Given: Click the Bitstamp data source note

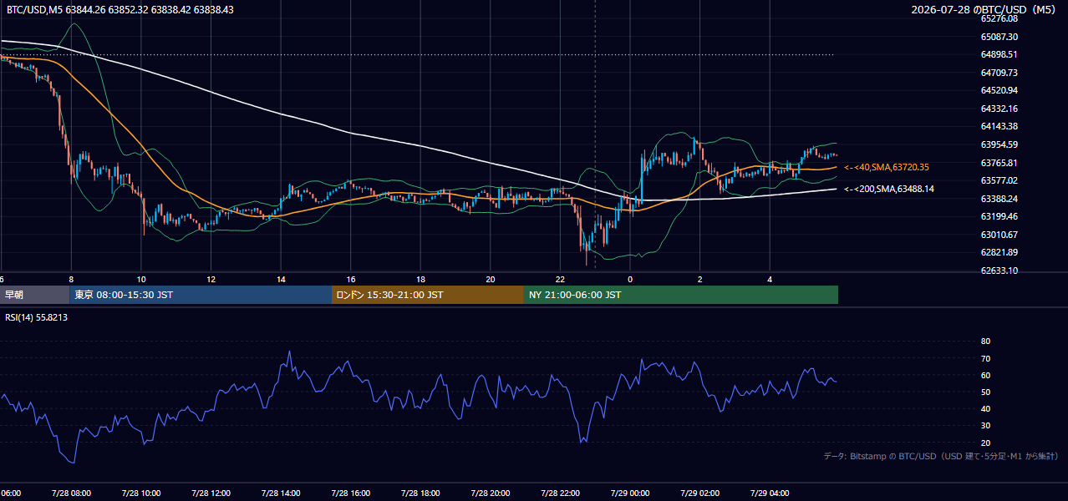Looking at the screenshot, I should tap(942, 456).
